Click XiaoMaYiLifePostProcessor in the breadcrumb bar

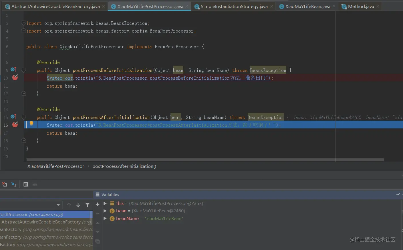pos(56,166)
